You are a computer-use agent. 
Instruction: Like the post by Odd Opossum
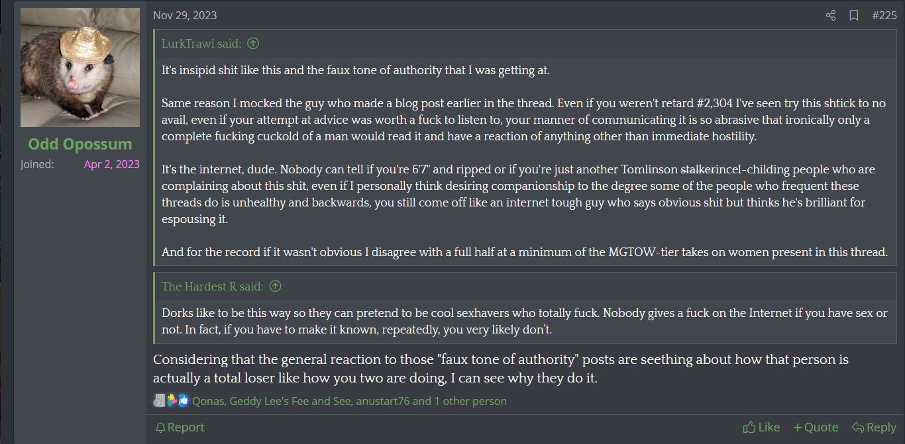pos(761,427)
